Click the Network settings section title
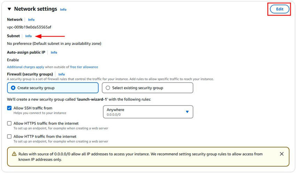This screenshot has width=296, height=175. click(36, 9)
